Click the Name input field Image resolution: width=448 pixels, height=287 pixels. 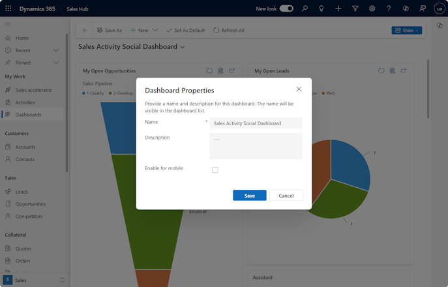point(256,123)
